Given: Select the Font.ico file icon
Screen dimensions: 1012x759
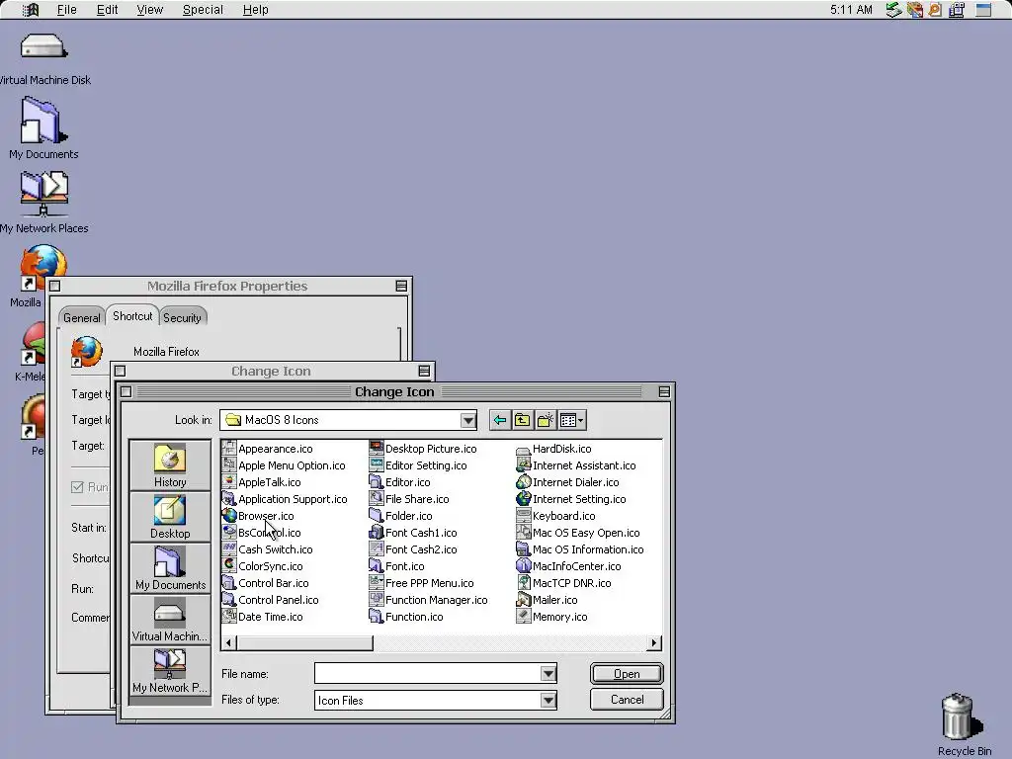Looking at the screenshot, I should [x=377, y=566].
